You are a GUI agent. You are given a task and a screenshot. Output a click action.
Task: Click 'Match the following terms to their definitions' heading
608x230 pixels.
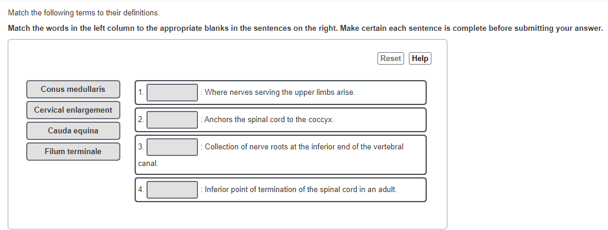[x=84, y=13]
